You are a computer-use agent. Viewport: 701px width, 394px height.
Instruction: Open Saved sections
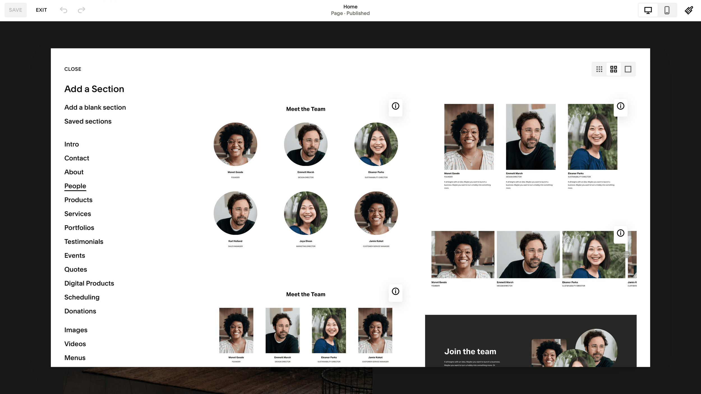pos(88,121)
